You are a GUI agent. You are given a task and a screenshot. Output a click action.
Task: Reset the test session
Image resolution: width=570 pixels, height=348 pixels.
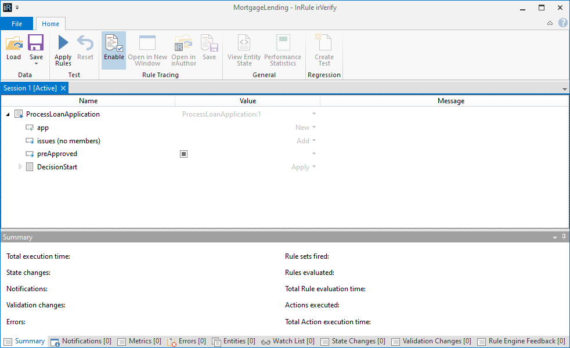(x=85, y=49)
